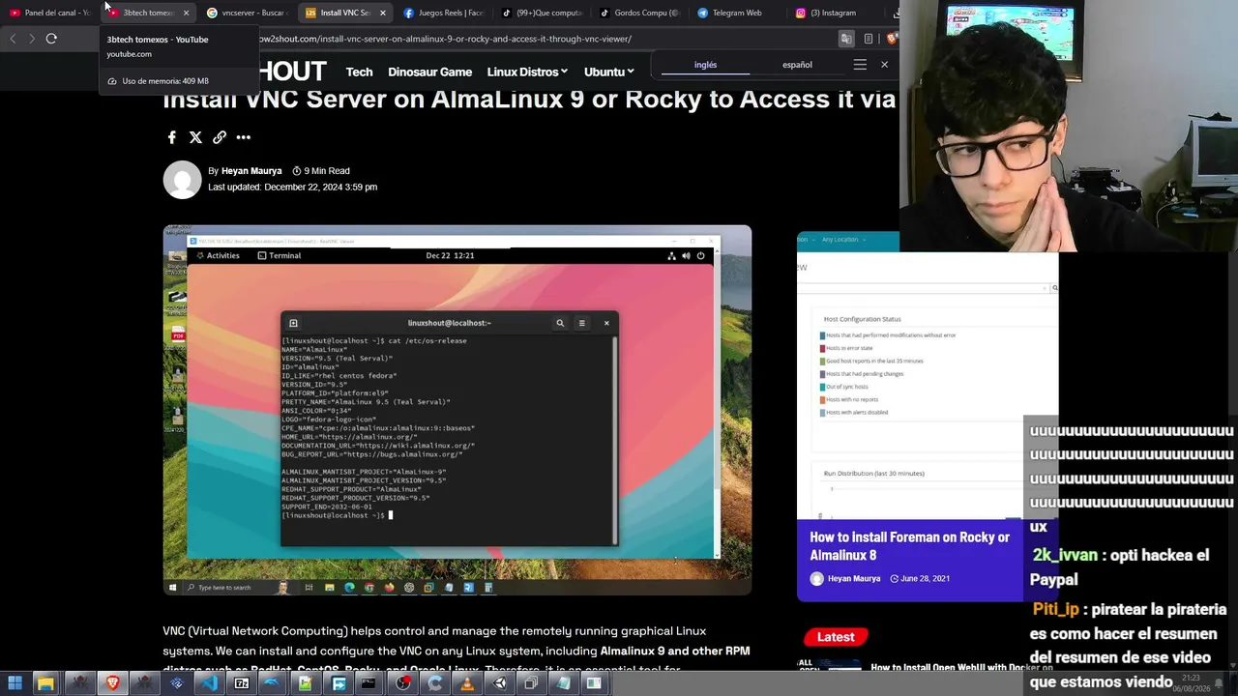Open Brave browser in the taskbar
This screenshot has height=696, width=1238.
point(112,683)
